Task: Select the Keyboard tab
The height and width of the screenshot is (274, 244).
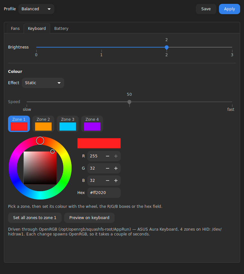Action: pyautogui.click(x=37, y=29)
